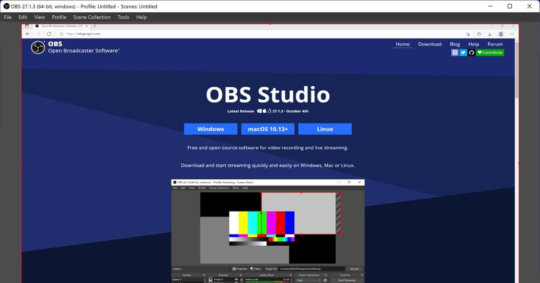
Task: Open the browser three-dots settings menu
Action: pyautogui.click(x=512, y=34)
